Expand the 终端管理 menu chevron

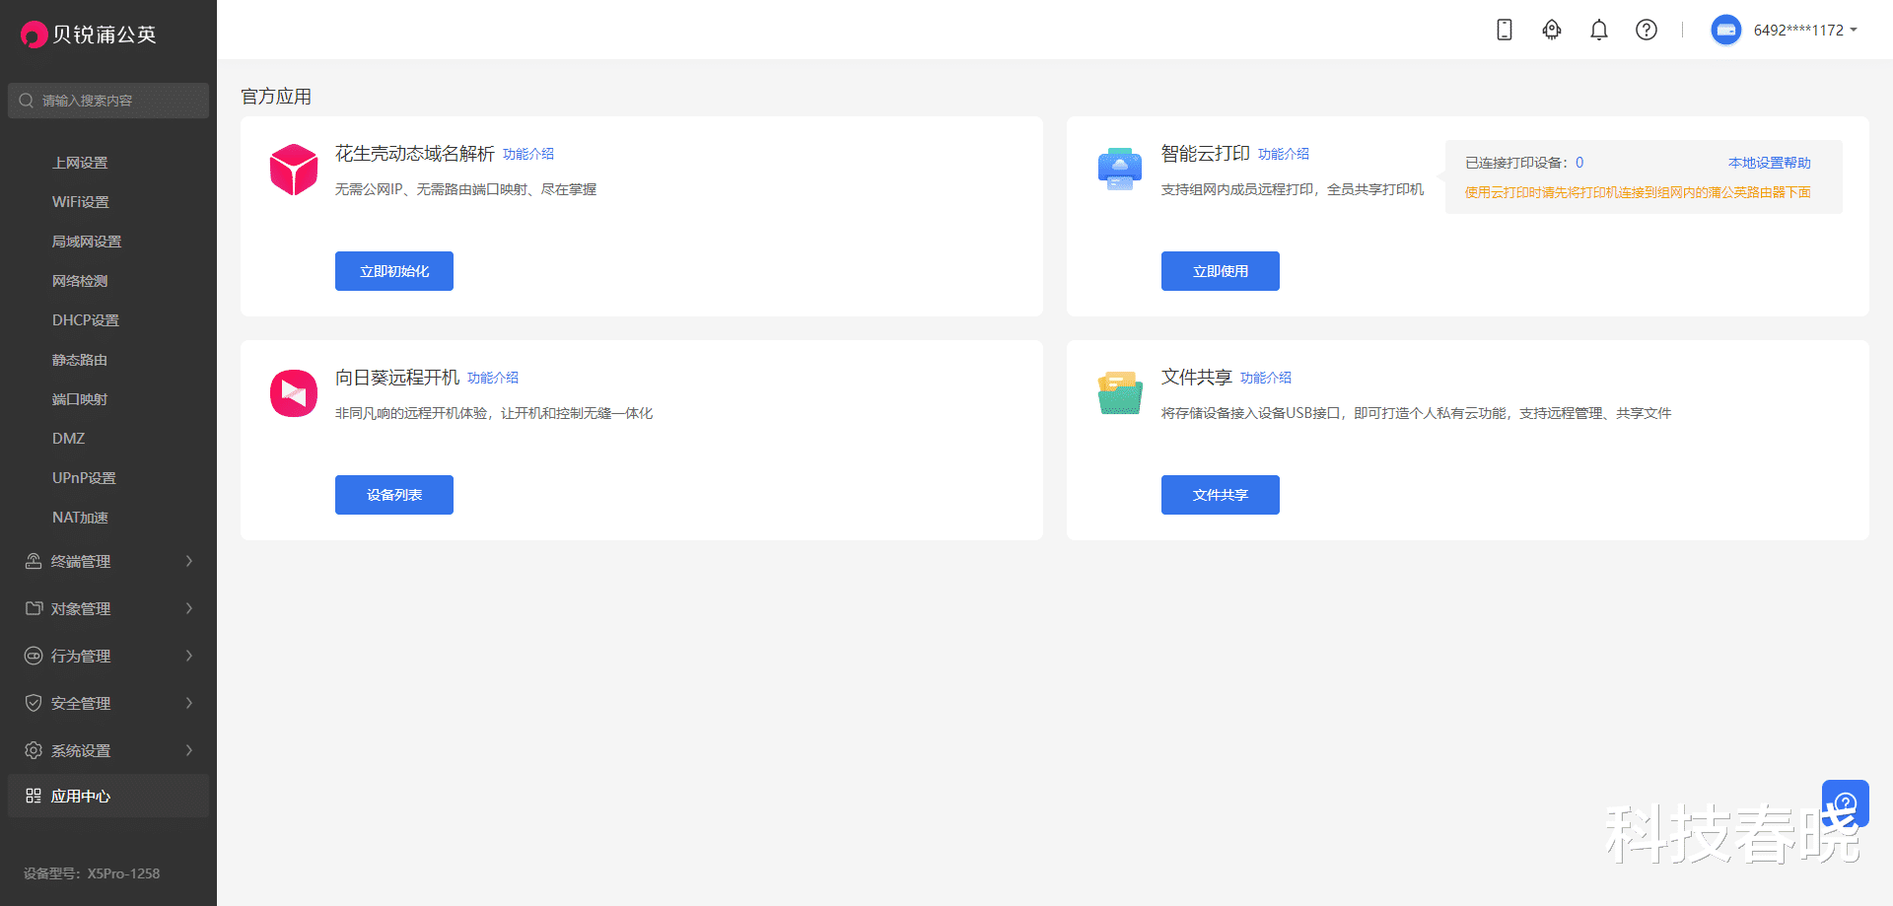[189, 561]
